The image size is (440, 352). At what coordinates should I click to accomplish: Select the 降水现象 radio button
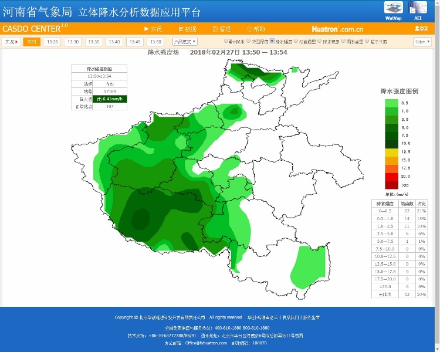[319, 42]
